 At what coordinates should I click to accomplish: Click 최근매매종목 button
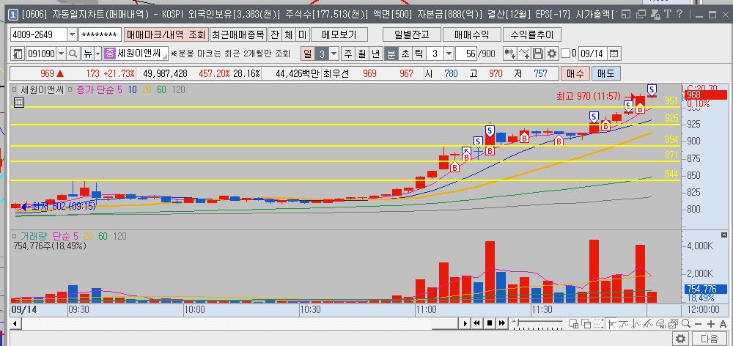click(238, 34)
